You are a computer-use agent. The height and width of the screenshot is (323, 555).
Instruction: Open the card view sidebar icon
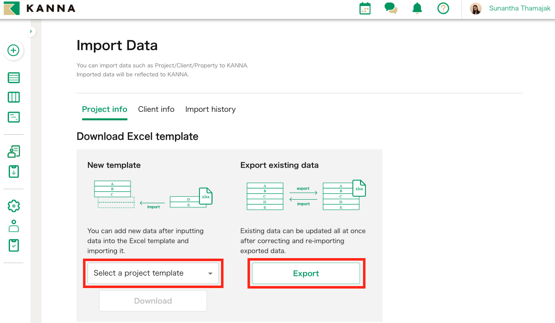pyautogui.click(x=13, y=117)
